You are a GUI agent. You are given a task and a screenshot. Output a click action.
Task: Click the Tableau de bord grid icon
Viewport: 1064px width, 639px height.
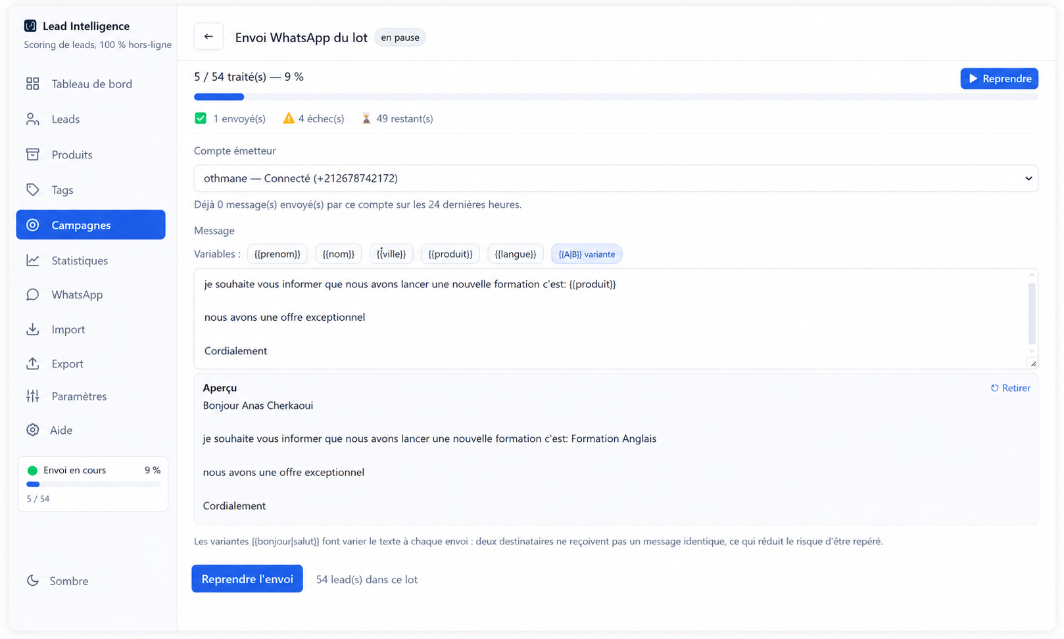[x=32, y=83]
